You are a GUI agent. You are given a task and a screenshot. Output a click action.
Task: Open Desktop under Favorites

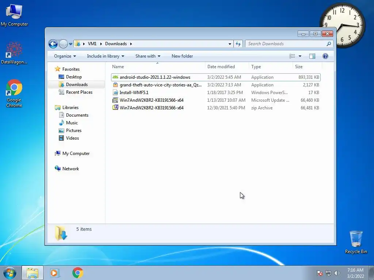coord(74,77)
